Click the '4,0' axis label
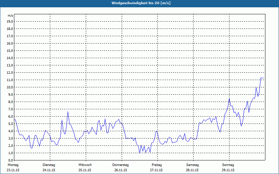 (10, 131)
